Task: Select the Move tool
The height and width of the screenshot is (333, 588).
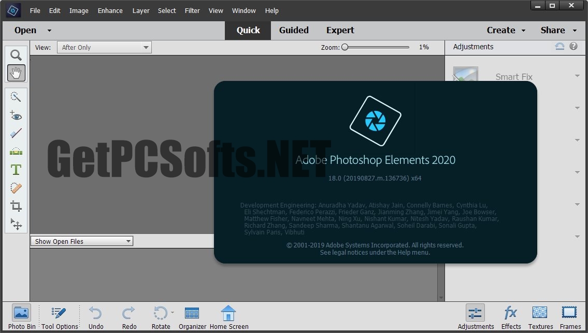Action: (16, 224)
